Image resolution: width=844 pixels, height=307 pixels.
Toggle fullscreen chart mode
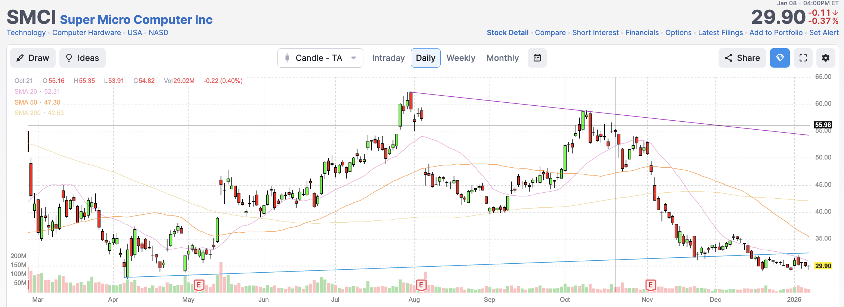pyautogui.click(x=803, y=58)
